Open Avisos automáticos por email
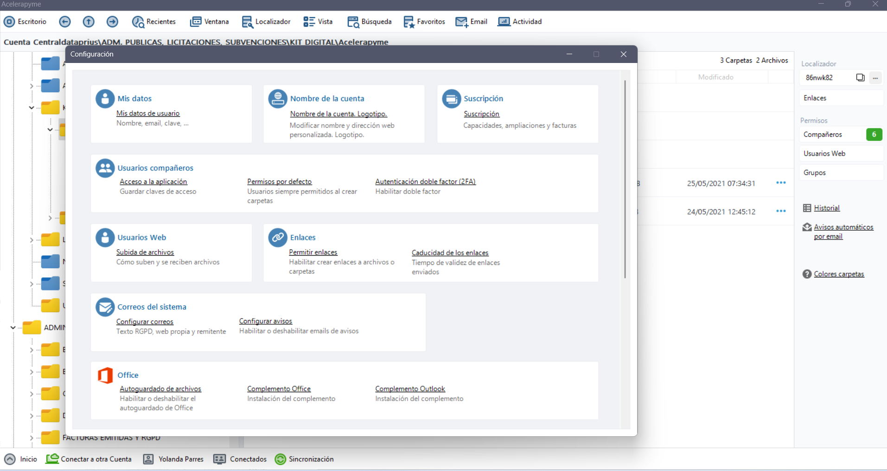The width and height of the screenshot is (887, 471). [843, 232]
